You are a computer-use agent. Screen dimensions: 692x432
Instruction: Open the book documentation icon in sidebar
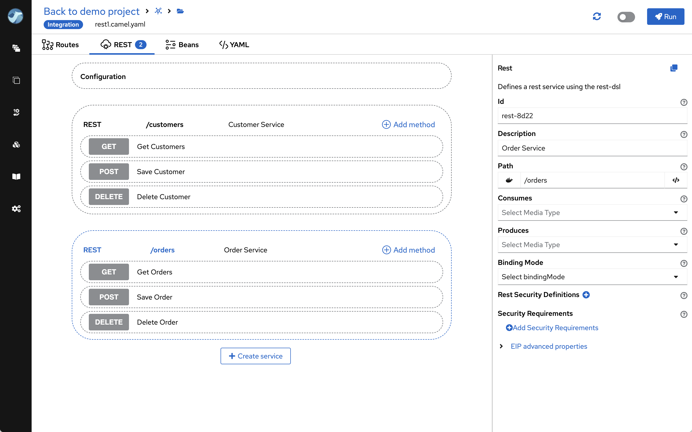[16, 177]
